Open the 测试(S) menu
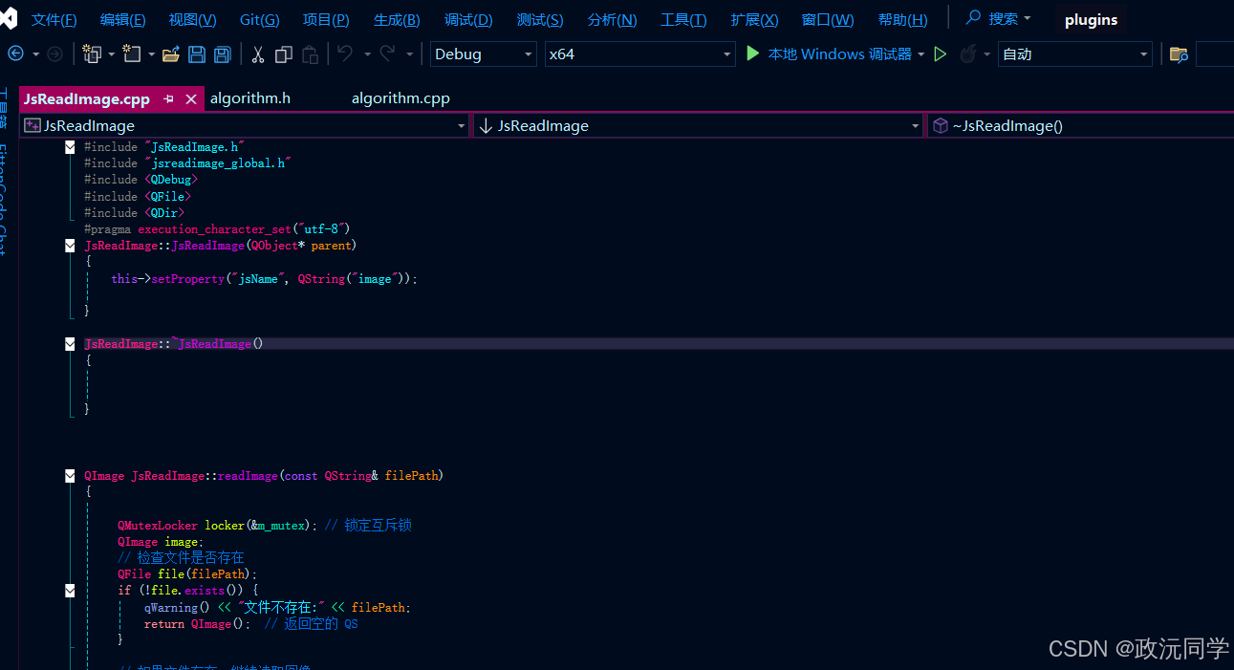1234x670 pixels. tap(540, 20)
